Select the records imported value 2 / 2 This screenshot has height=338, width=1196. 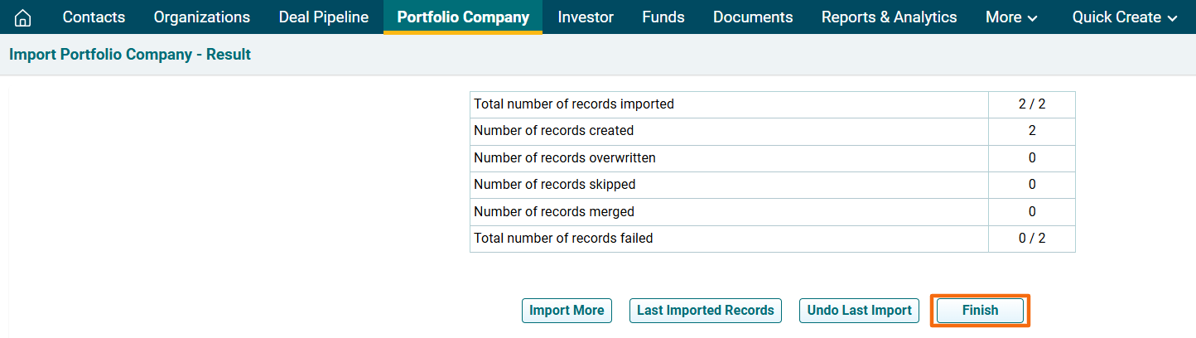(x=1031, y=104)
